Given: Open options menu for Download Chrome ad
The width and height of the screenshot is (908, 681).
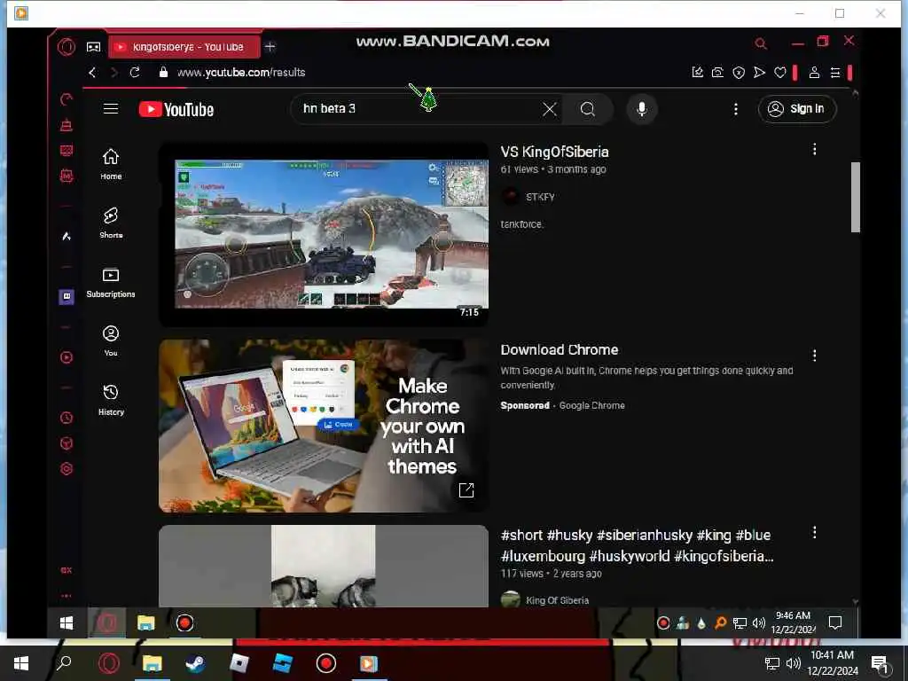Looking at the screenshot, I should click(x=814, y=355).
